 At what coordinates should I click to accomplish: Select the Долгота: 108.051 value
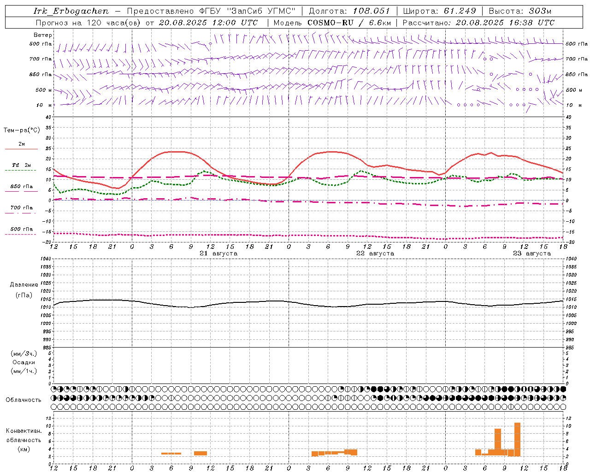pos(349,11)
